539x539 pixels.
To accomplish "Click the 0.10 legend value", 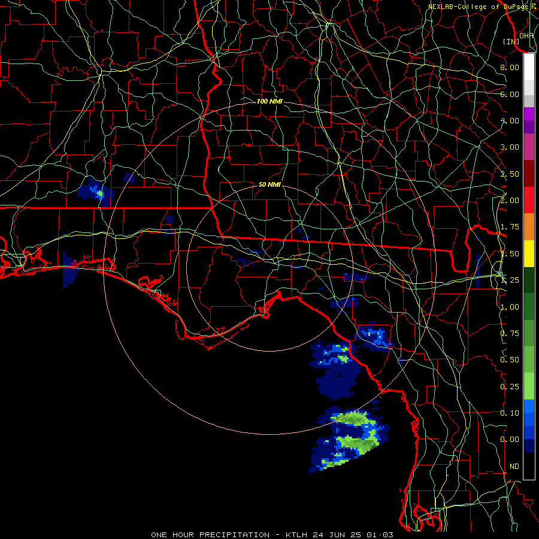I will click(510, 413).
